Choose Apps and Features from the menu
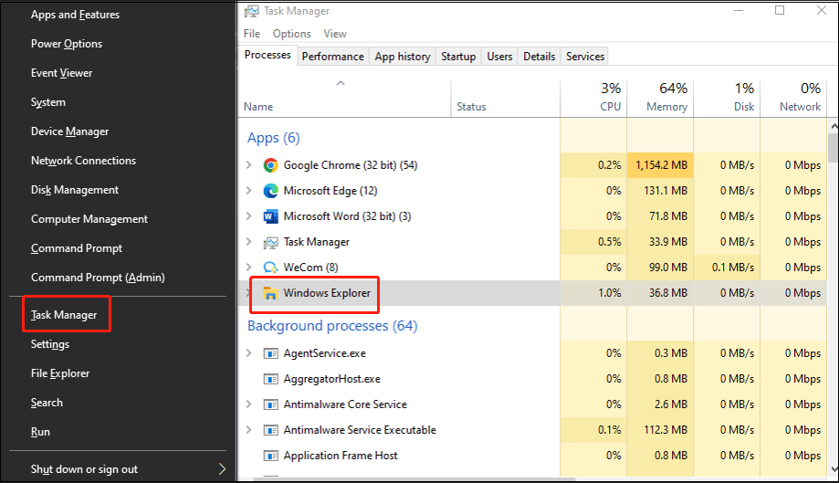The image size is (839, 483). point(75,15)
